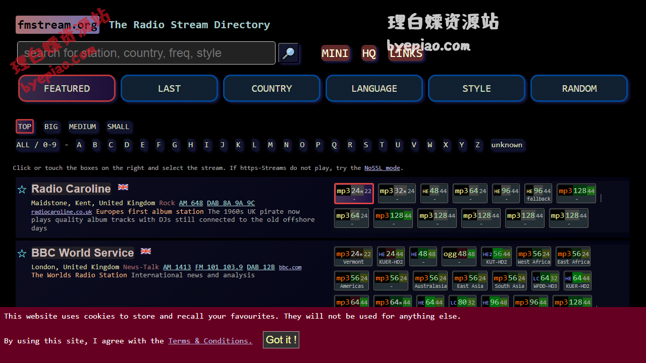Viewport: 646px width, 363px height.
Task: Click the magnifier search button
Action: 288,53
